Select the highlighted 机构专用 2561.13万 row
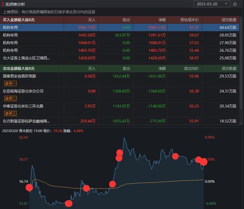Image resolution: width=244 pixels, height=209 pixels. click(x=119, y=27)
